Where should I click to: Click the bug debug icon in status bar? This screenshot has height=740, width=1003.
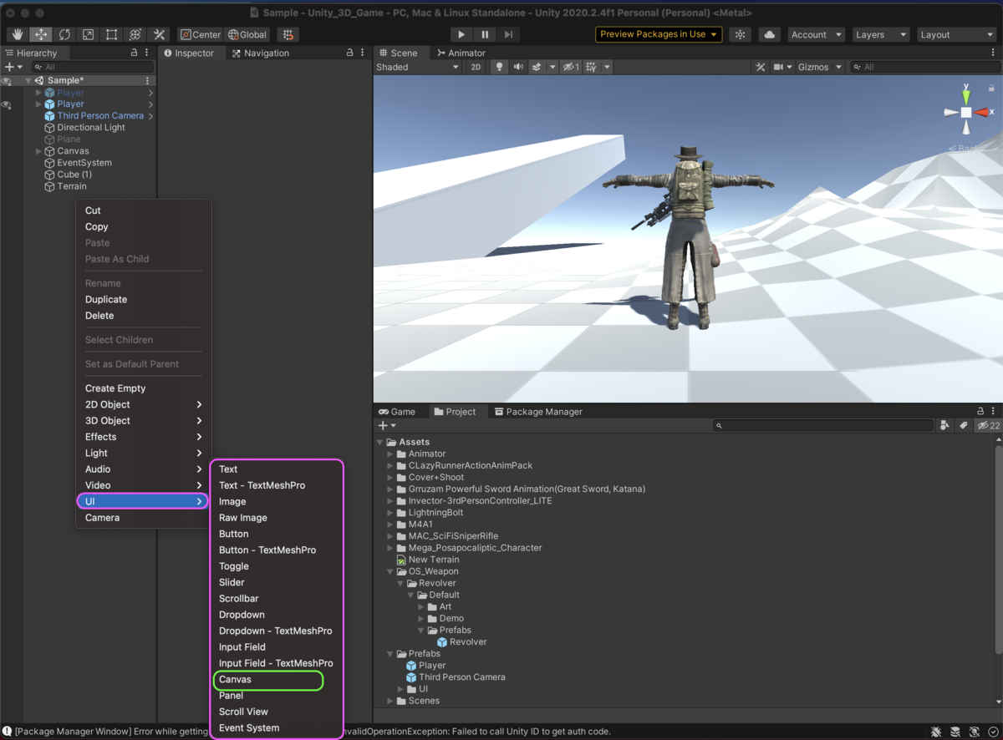(x=936, y=732)
